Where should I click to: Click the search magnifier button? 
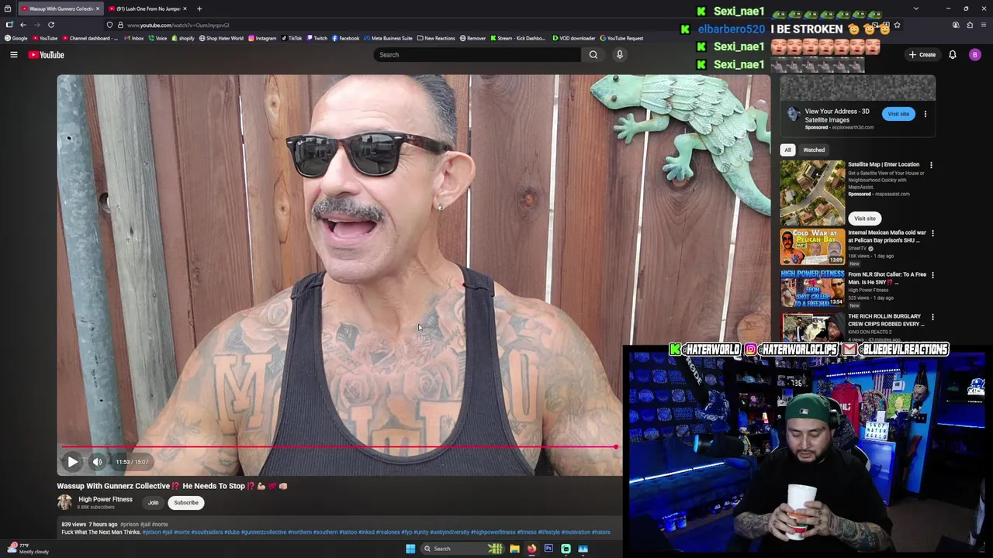pyautogui.click(x=593, y=54)
